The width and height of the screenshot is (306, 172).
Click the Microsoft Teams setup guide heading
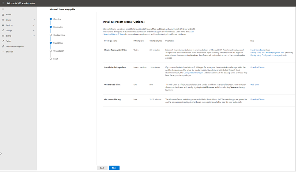[x=62, y=9]
